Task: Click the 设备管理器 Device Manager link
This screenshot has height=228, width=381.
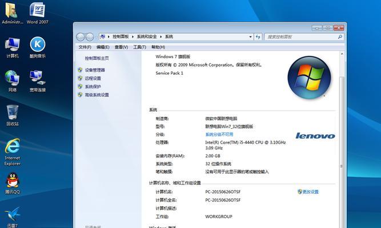Action: [x=95, y=70]
